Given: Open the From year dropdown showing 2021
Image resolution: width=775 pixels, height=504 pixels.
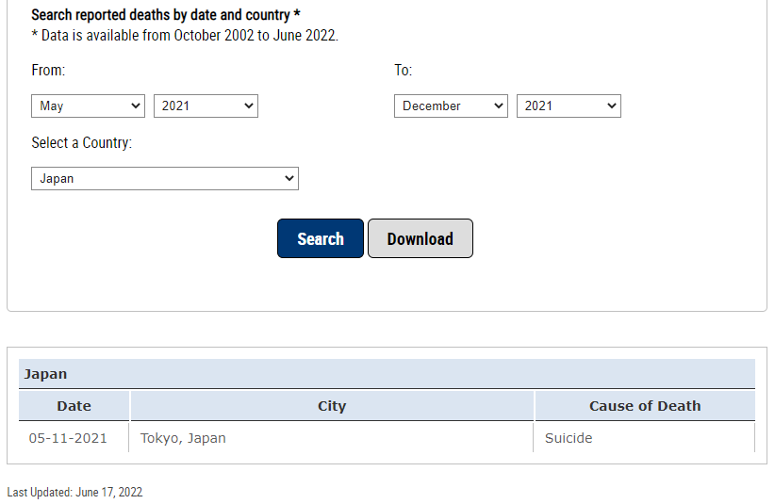Looking at the screenshot, I should click(x=206, y=106).
